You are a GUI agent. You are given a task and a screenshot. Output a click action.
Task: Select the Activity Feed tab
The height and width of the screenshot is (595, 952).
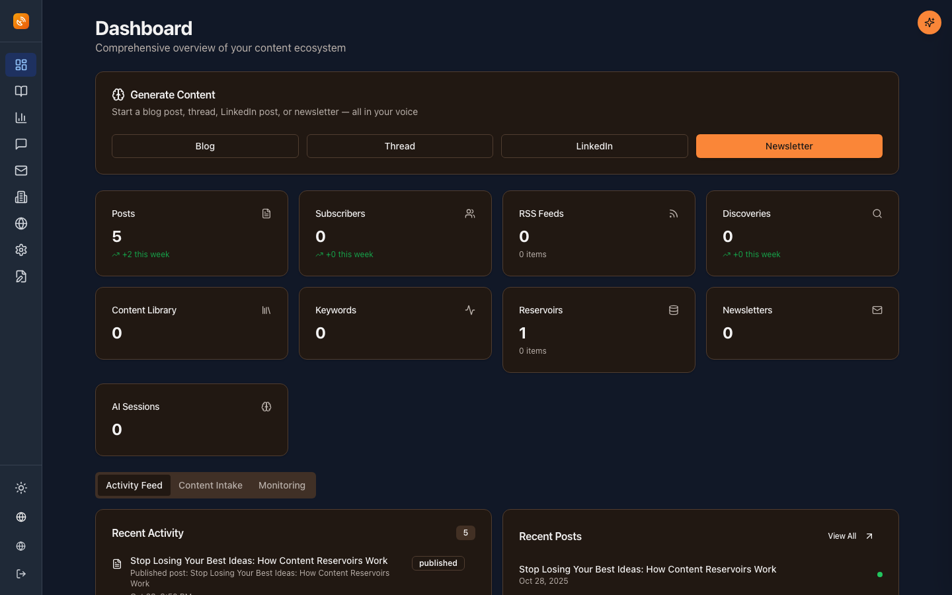pyautogui.click(x=134, y=485)
